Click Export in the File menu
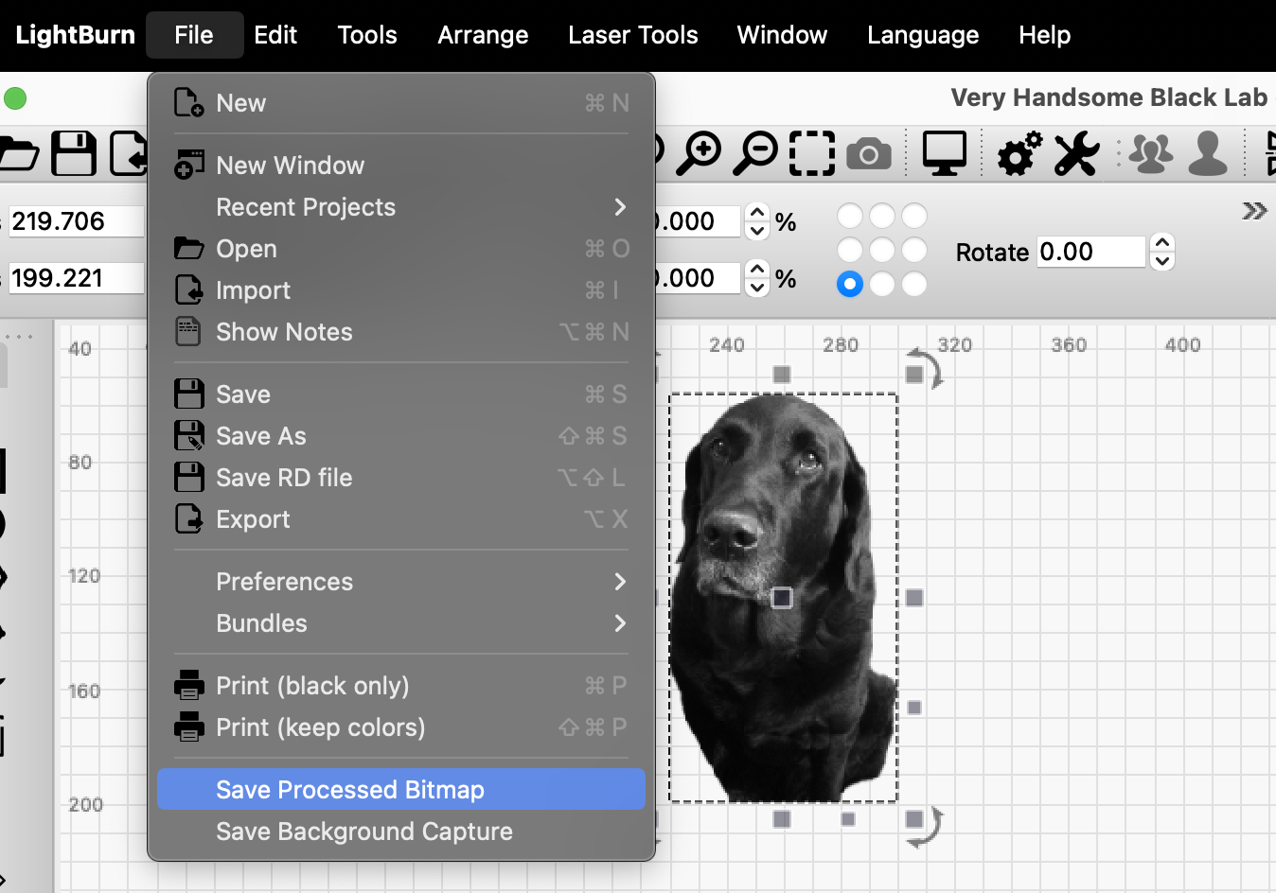The height and width of the screenshot is (893, 1276). point(253,519)
